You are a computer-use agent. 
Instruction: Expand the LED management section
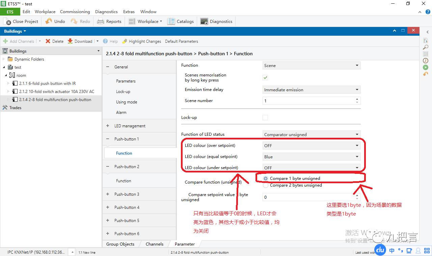click(x=108, y=126)
